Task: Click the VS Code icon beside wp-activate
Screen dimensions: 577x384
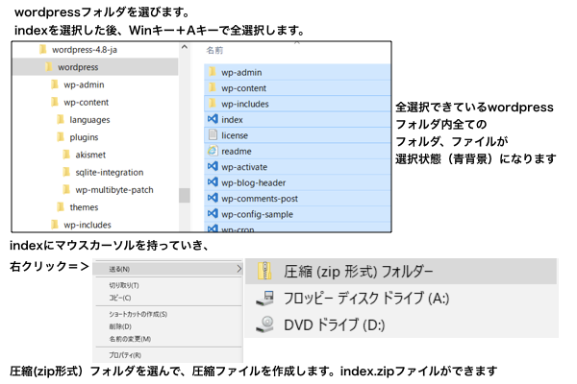Action: (x=213, y=166)
